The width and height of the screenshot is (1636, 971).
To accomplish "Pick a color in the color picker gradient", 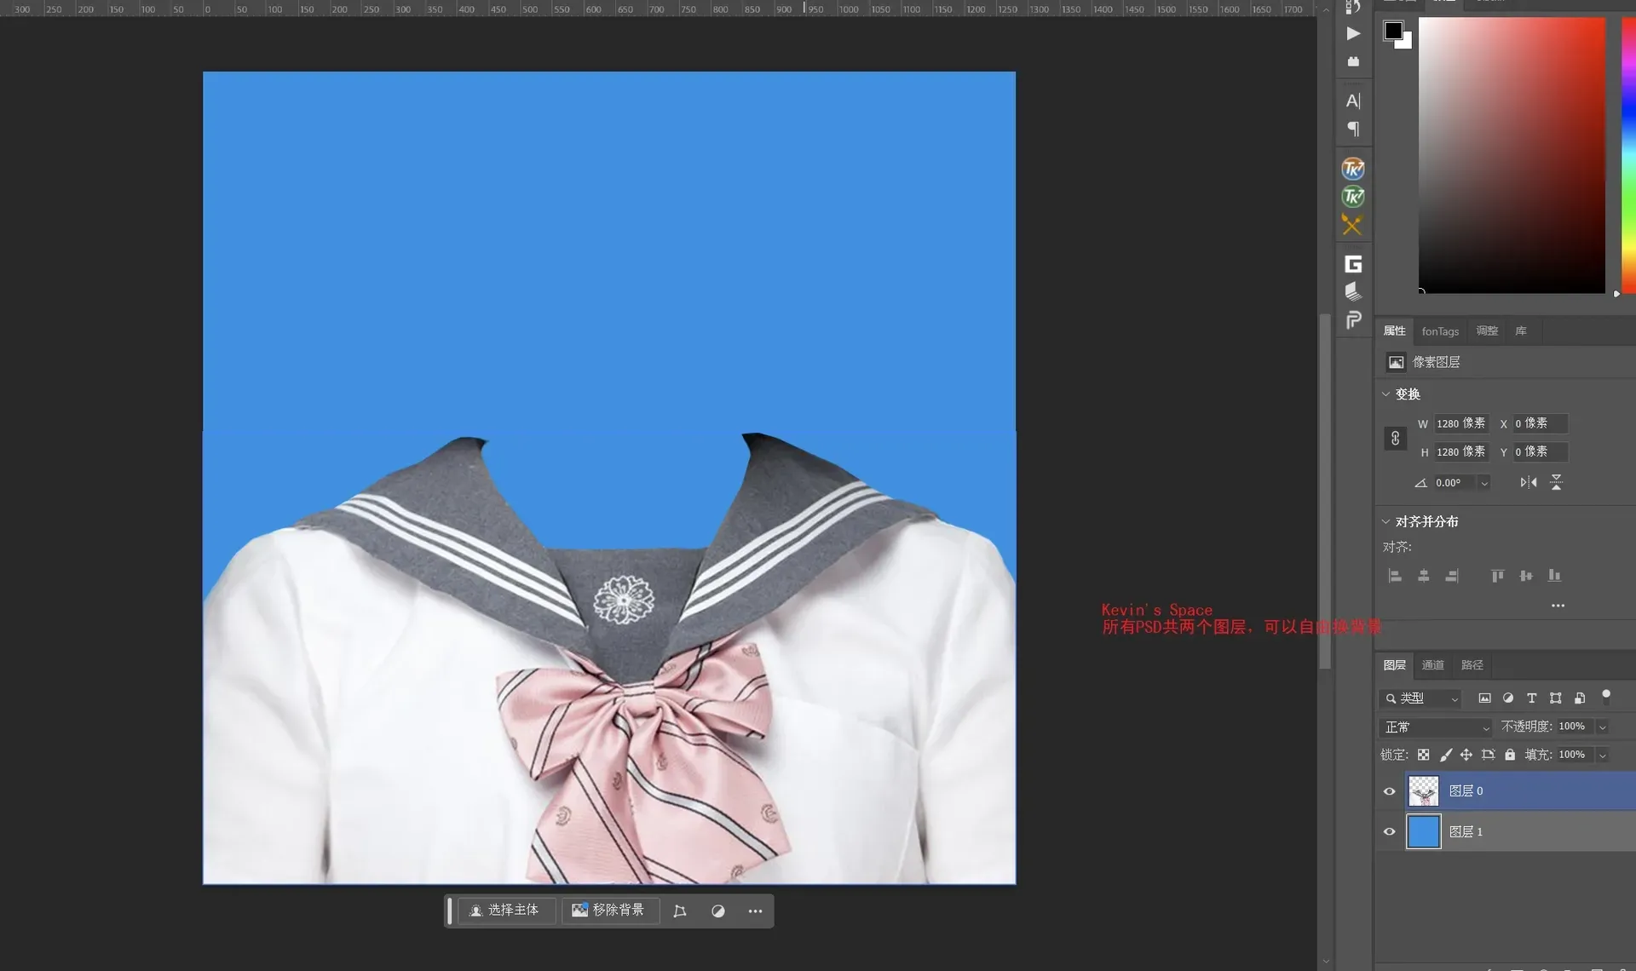I will [x=1512, y=153].
